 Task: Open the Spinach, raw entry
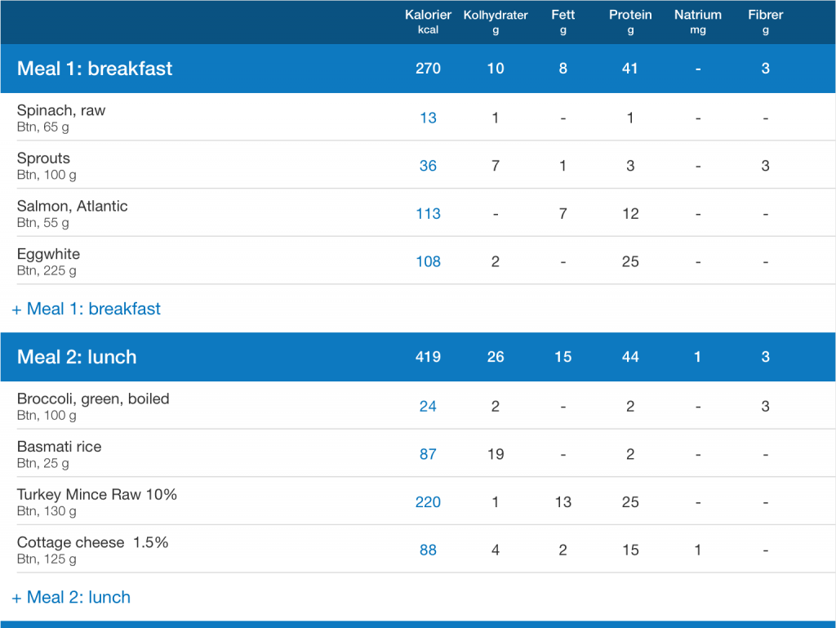[x=61, y=118]
